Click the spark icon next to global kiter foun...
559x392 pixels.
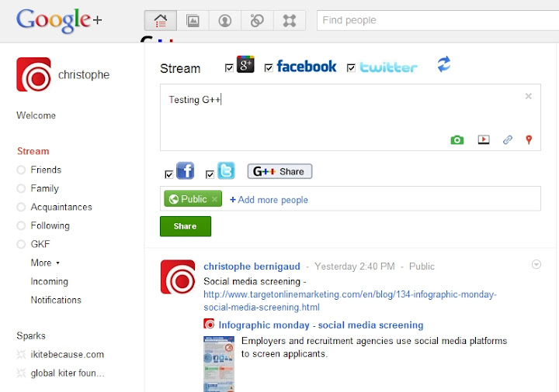click(x=22, y=373)
